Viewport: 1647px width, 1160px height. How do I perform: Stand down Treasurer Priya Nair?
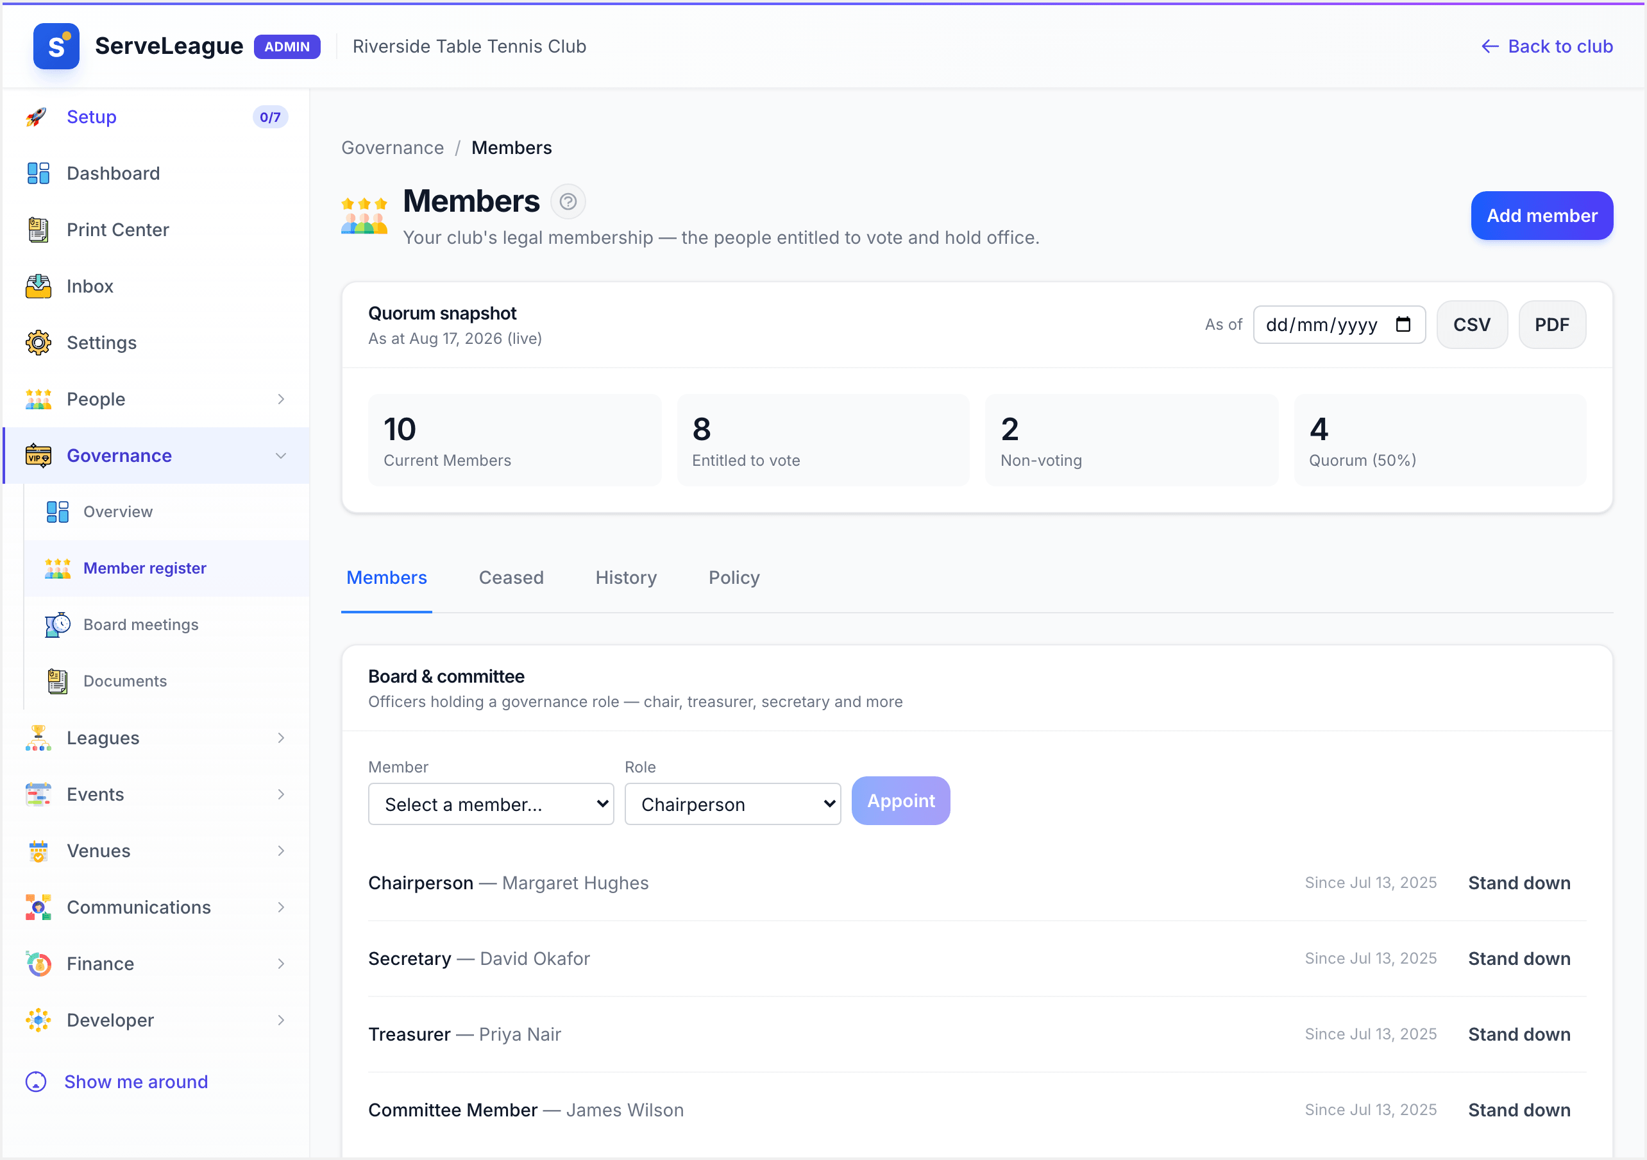coord(1519,1034)
